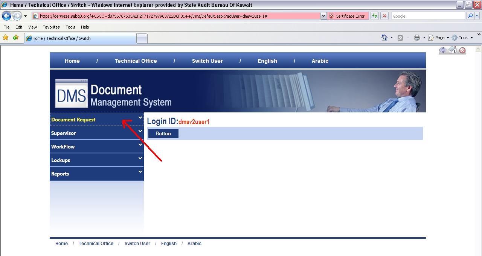Click the IE icon in title bar
This screenshot has width=482, height=256.
tap(5, 5)
